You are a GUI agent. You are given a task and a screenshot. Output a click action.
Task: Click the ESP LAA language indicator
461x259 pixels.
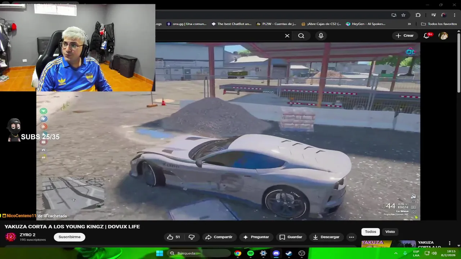click(x=416, y=253)
